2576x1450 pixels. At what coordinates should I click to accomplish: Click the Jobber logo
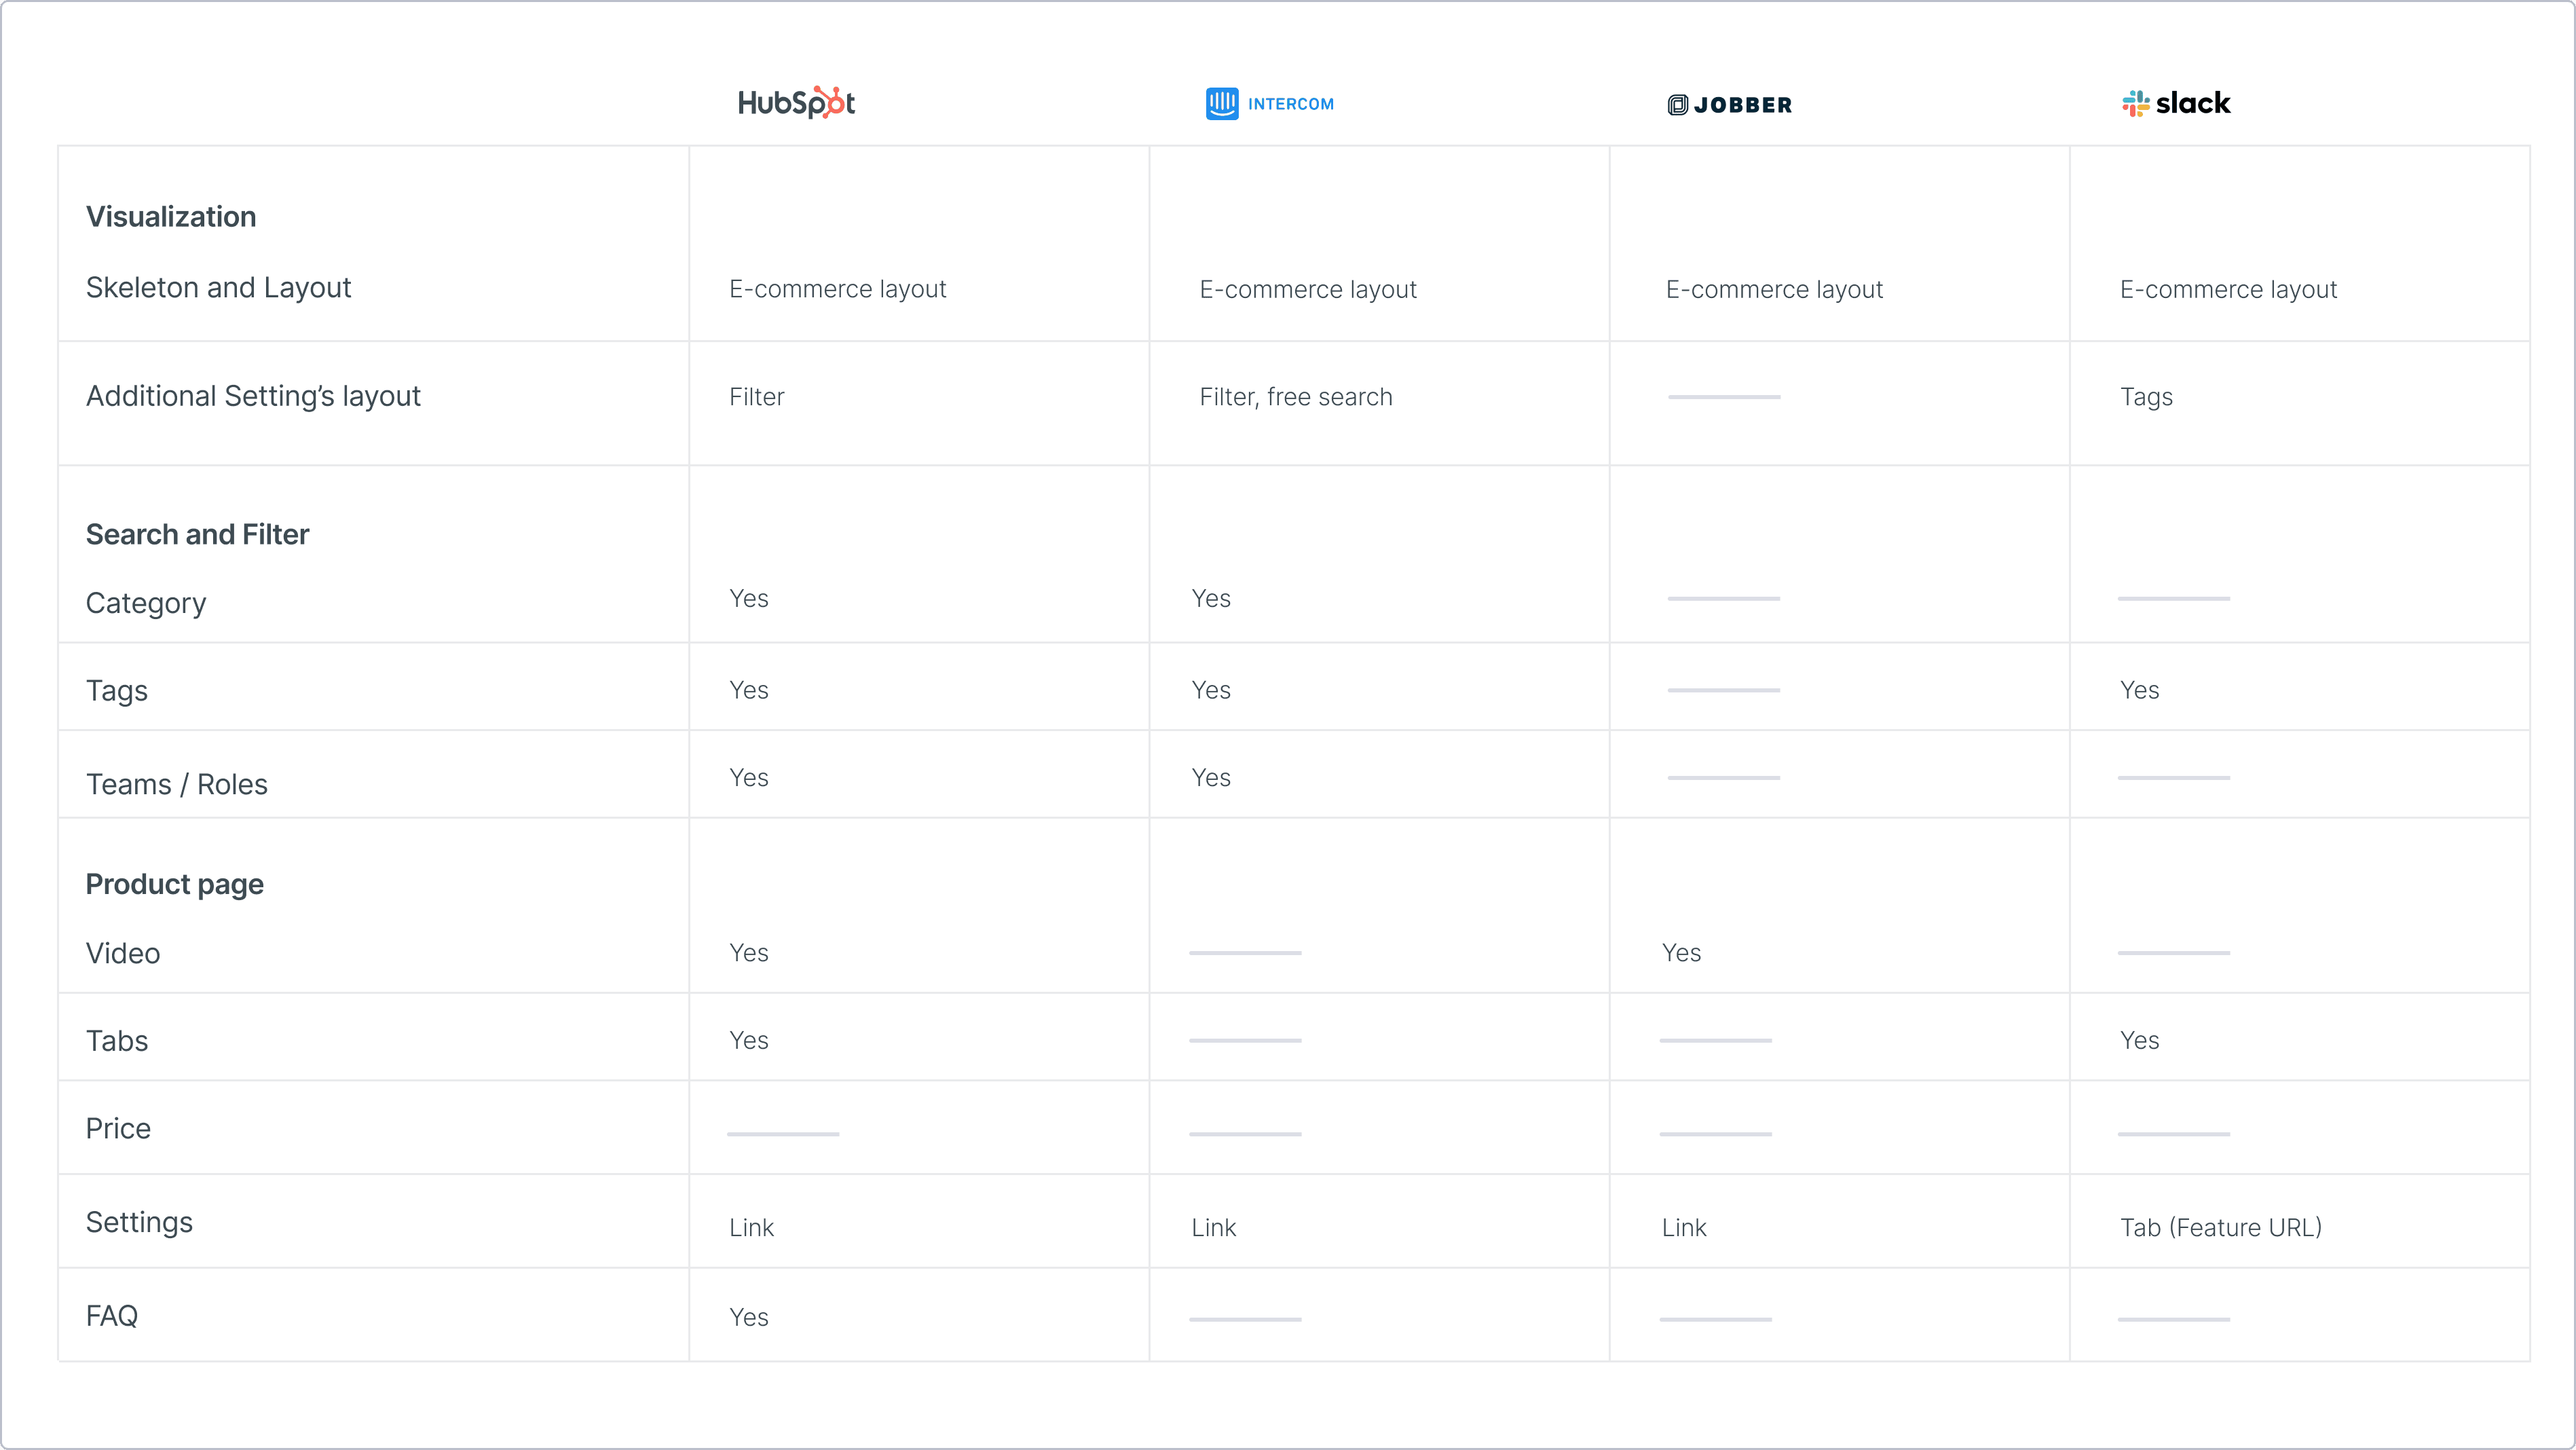tap(1729, 105)
